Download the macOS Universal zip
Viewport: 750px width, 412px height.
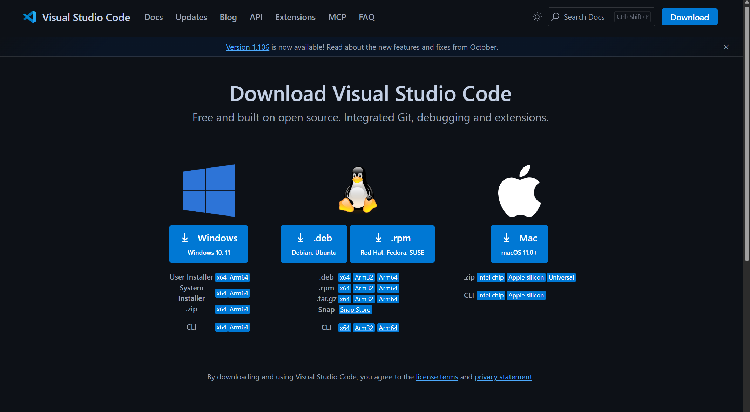(561, 277)
